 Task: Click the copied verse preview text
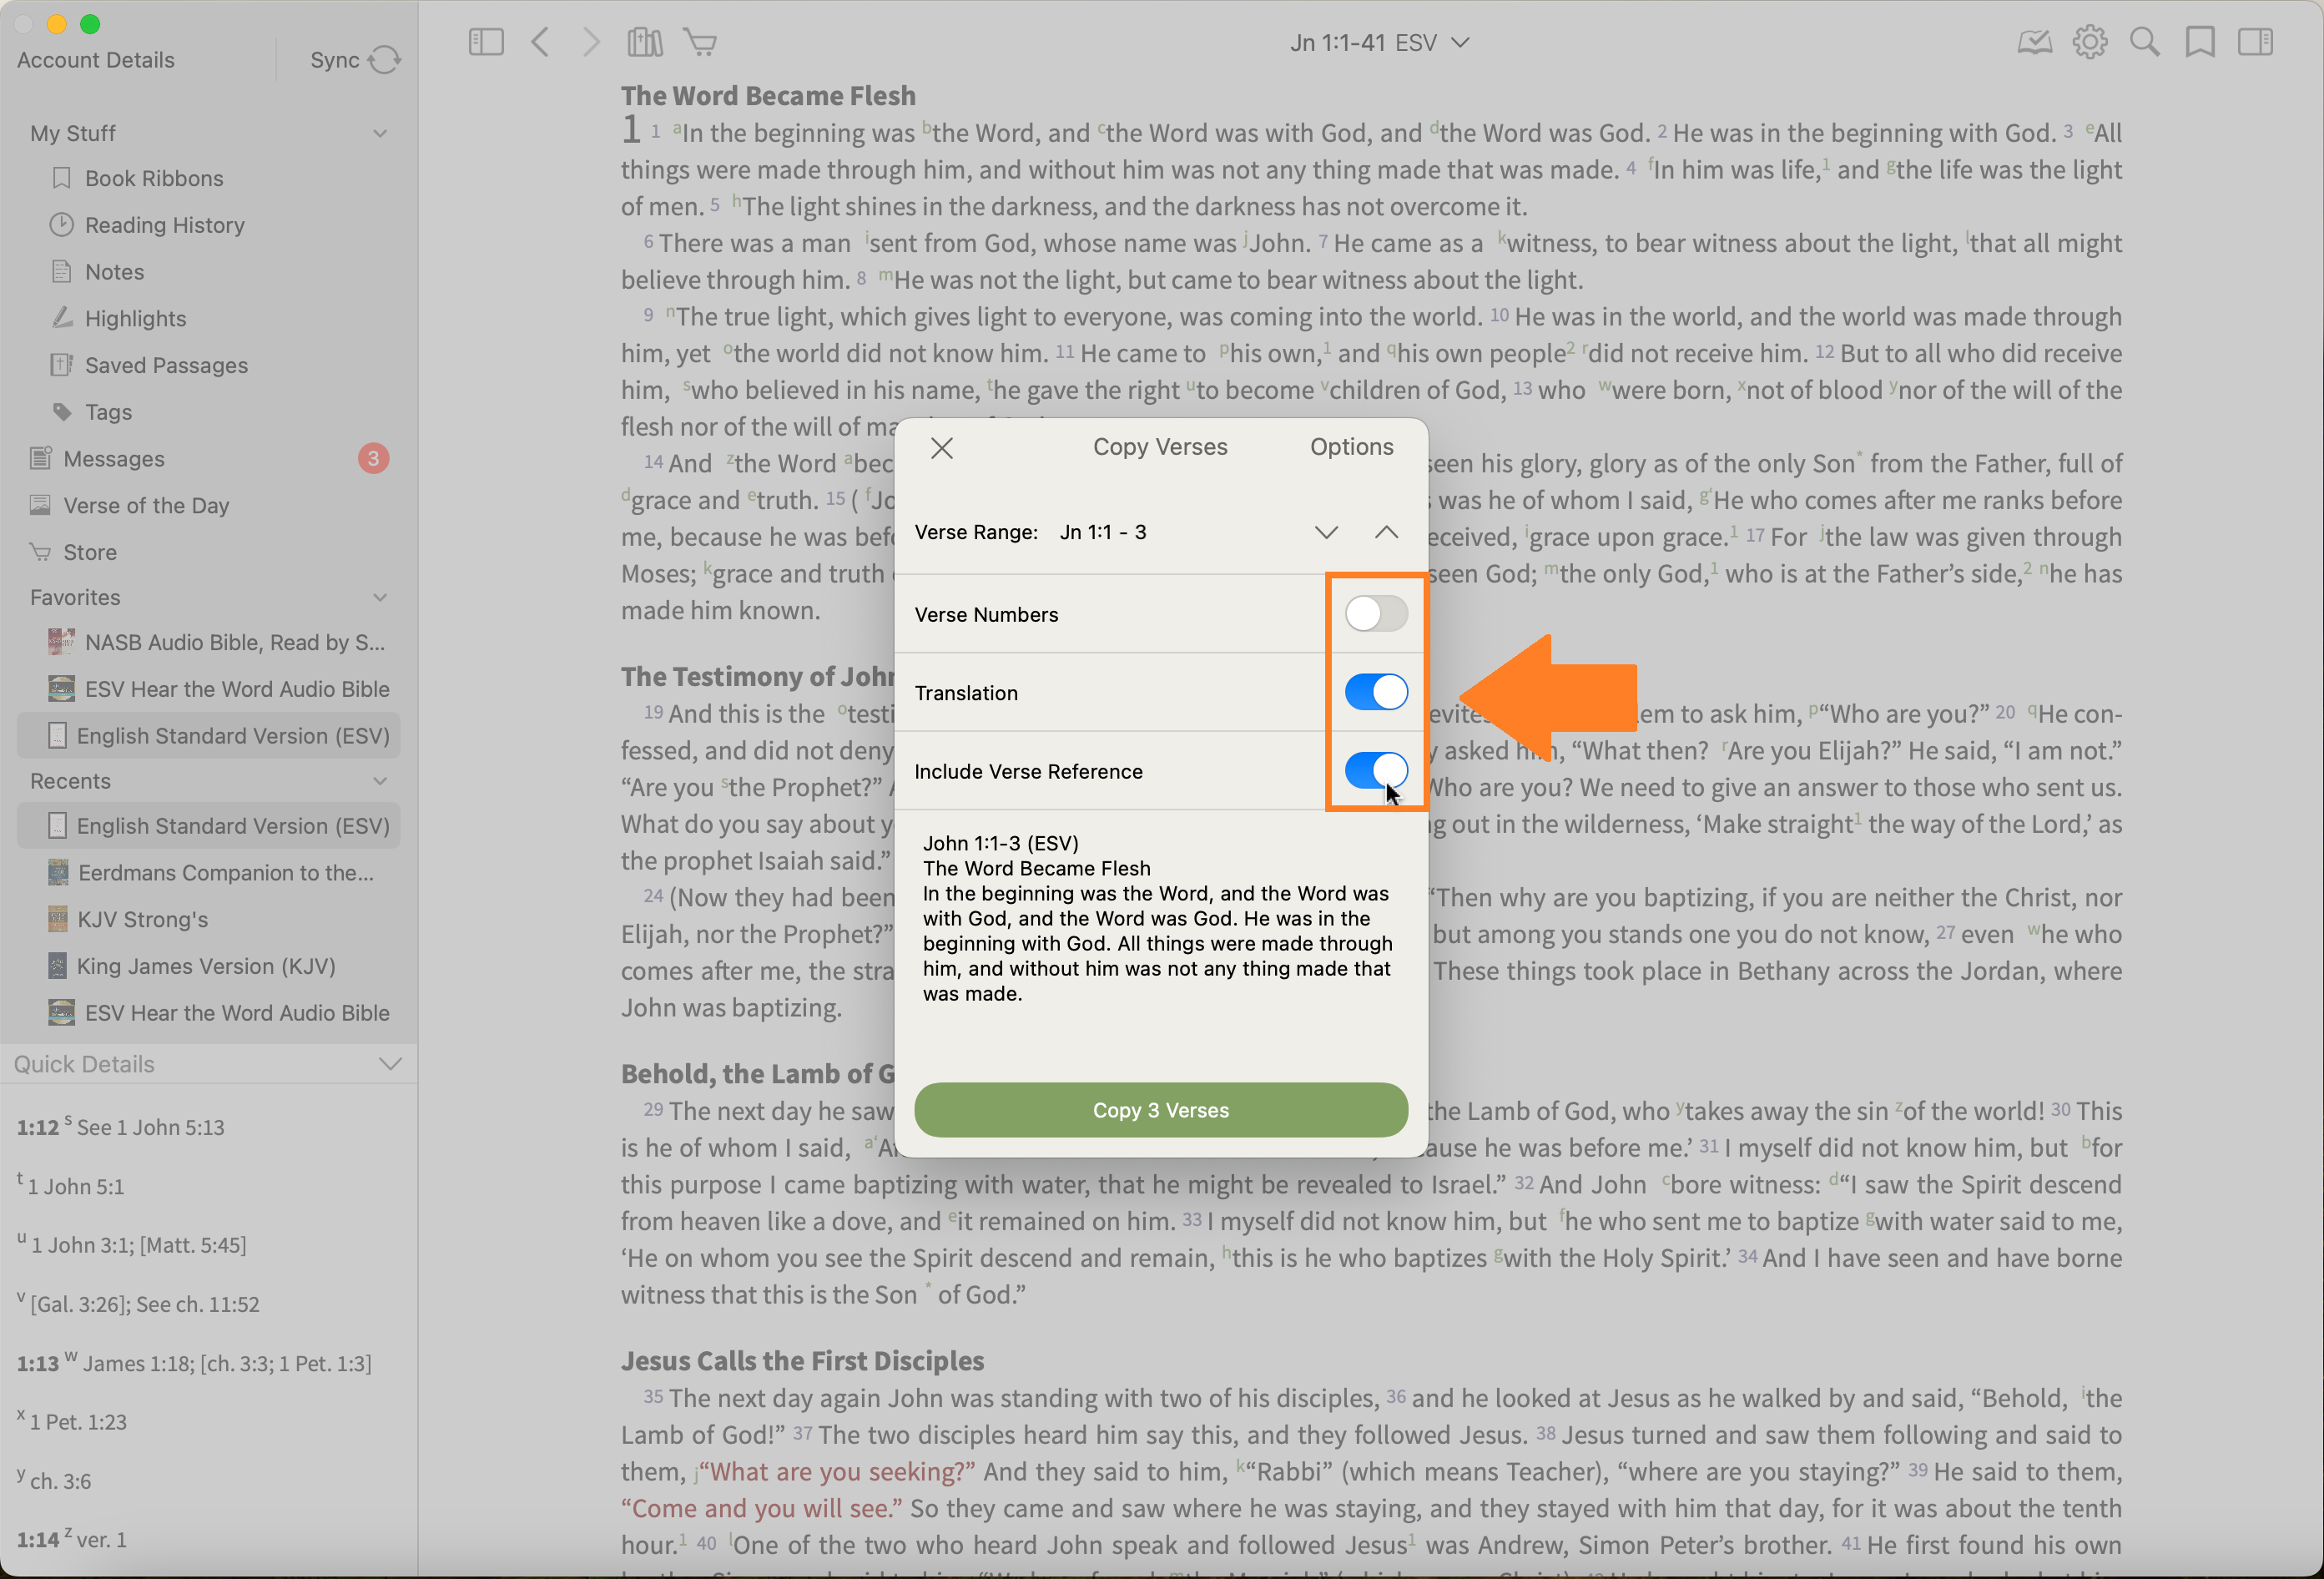[1158, 918]
